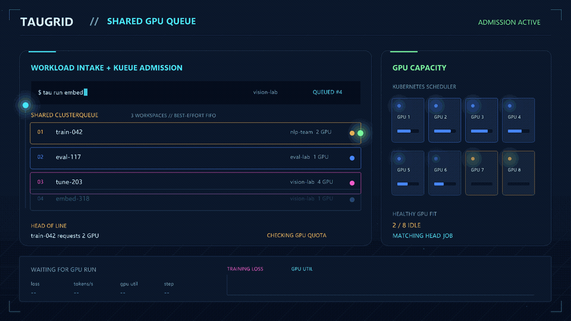Click the MATCHING HEAD JOB text
The image size is (571, 321).
pos(422,236)
